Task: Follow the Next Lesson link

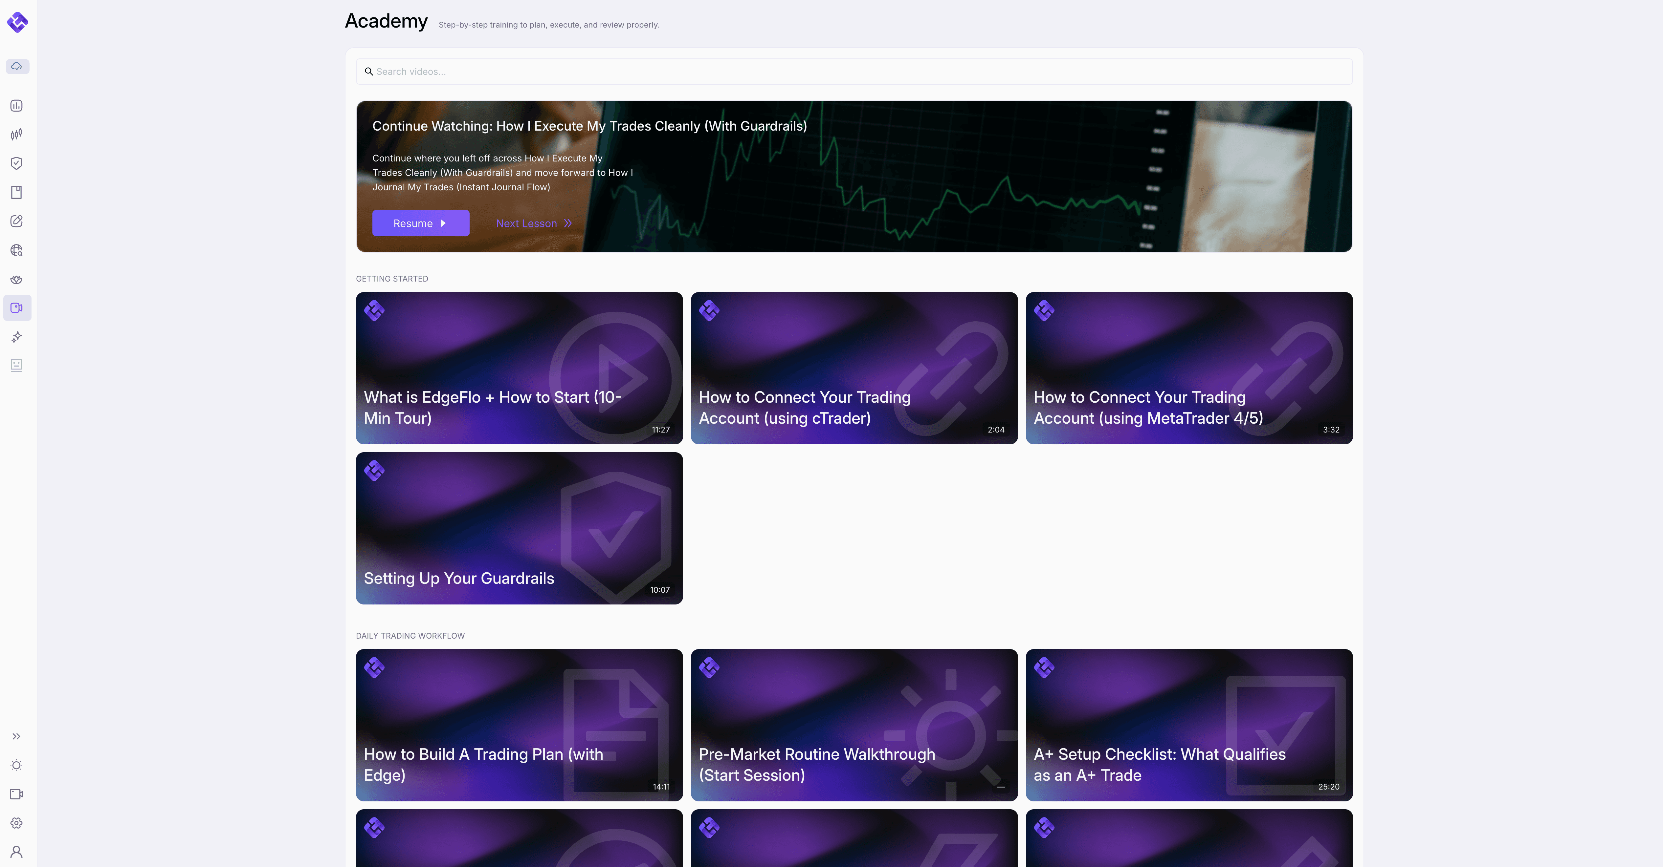Action: [533, 223]
